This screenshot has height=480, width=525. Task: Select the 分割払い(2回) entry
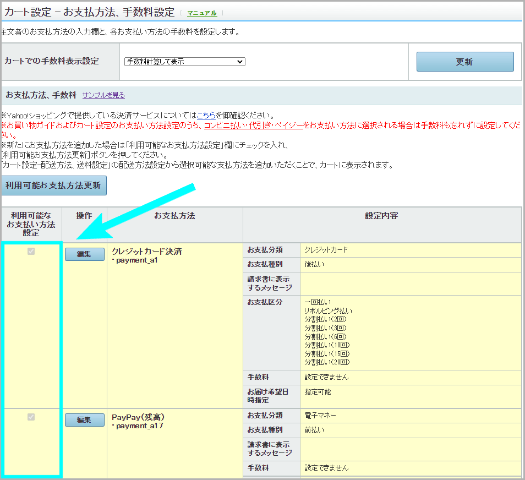[x=325, y=319]
